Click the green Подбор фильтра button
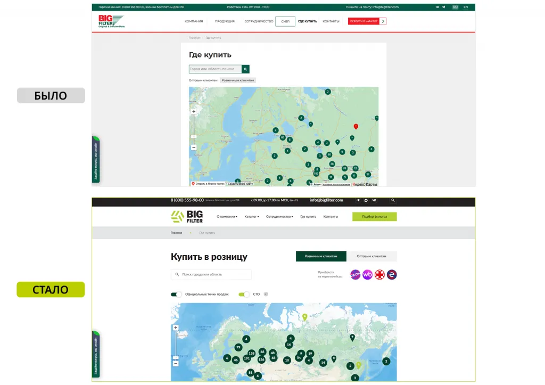The width and height of the screenshot is (545, 385). pos(374,217)
